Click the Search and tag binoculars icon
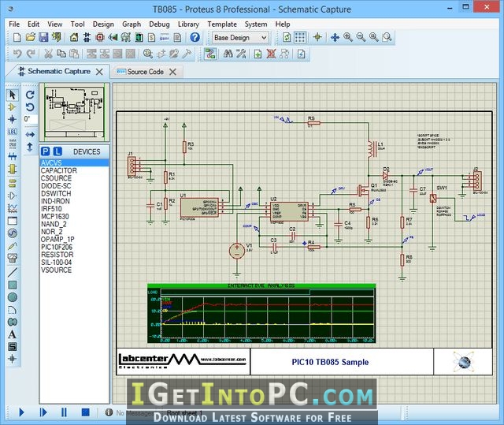 point(228,54)
